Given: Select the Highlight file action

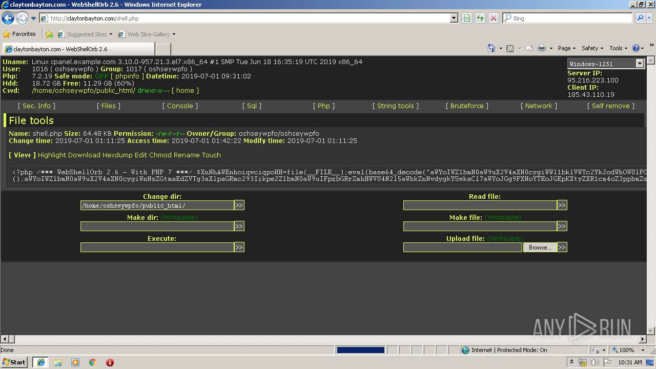Looking at the screenshot, I should (x=52, y=155).
